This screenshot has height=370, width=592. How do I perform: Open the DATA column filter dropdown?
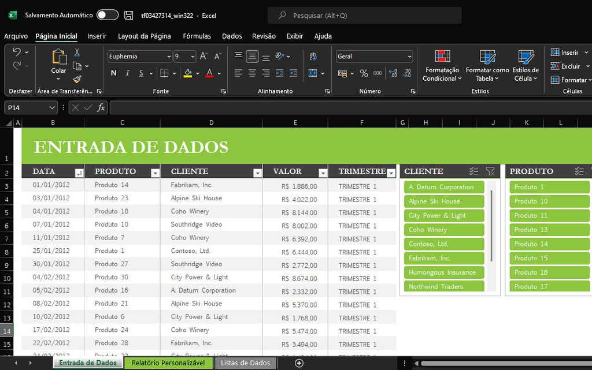(x=79, y=173)
